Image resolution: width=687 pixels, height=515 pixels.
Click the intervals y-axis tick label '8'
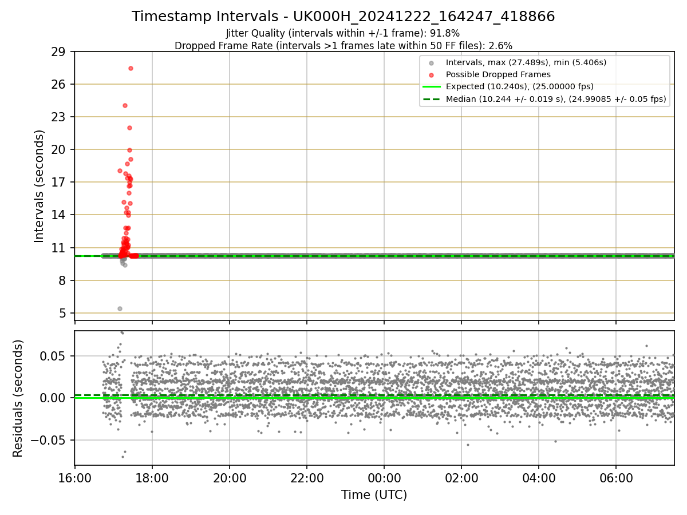62,280
